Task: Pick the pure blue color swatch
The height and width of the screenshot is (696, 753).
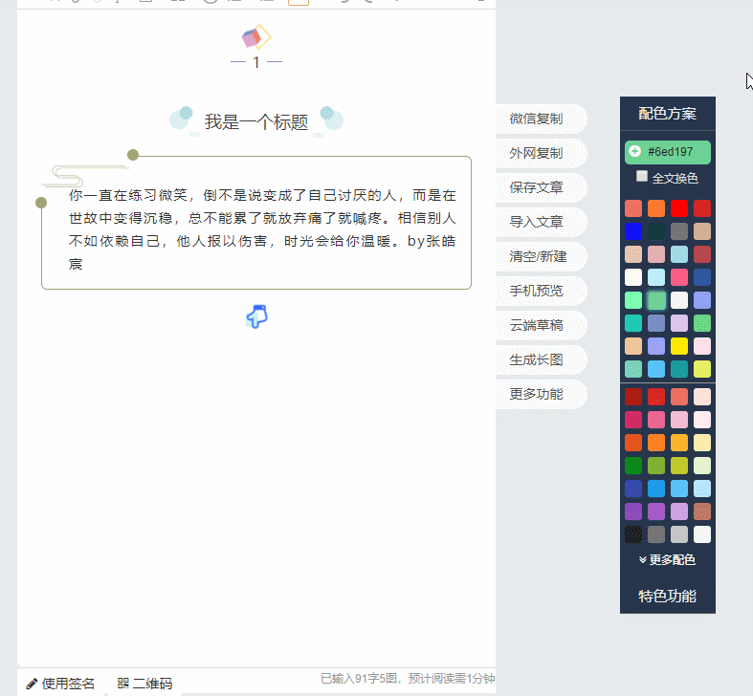Action: pos(633,231)
